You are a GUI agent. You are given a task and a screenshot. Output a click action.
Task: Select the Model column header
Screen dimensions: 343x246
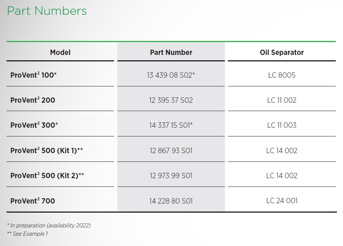pos(60,52)
